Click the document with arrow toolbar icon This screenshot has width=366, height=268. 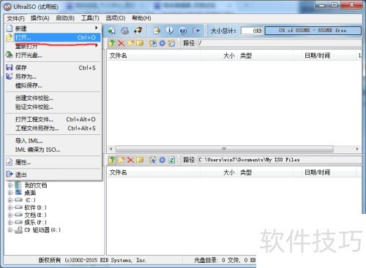pos(157,31)
